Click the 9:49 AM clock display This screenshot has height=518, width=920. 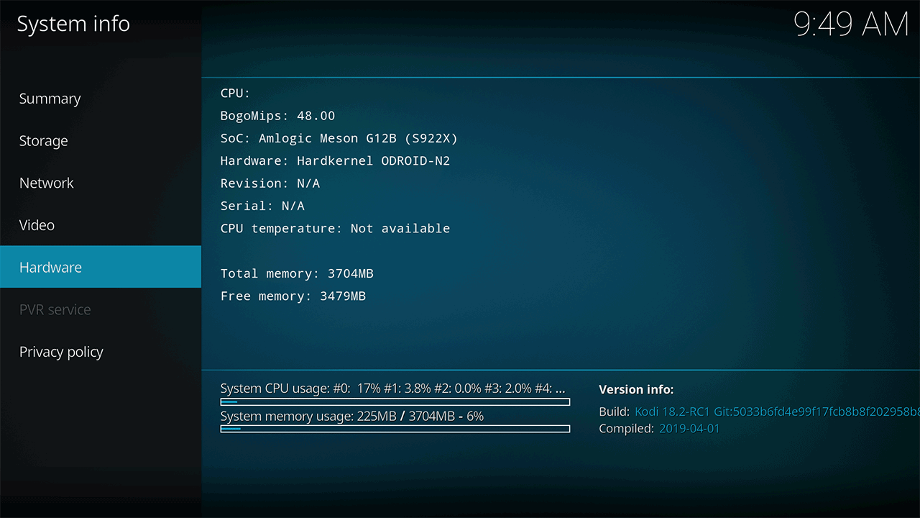pyautogui.click(x=851, y=24)
